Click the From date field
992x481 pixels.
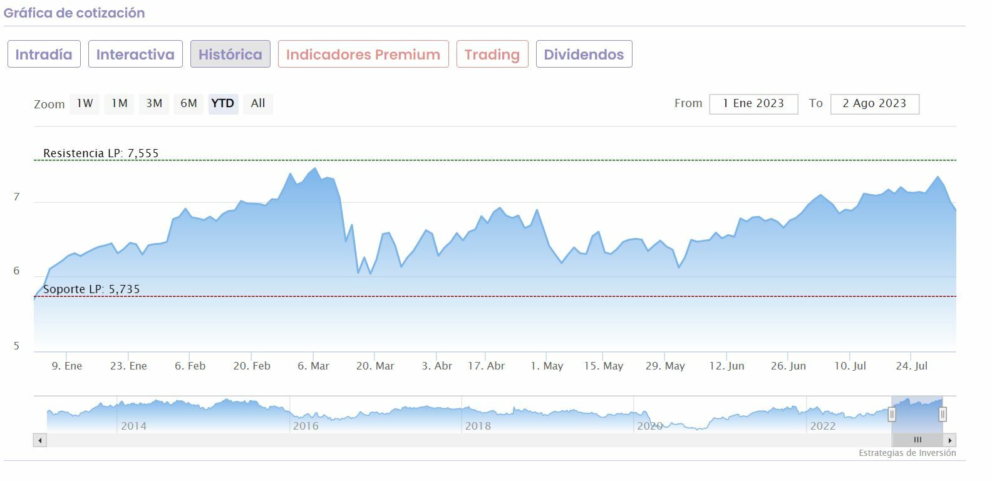[753, 104]
